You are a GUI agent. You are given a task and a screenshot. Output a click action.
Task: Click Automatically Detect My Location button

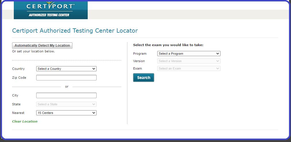click(x=42, y=46)
